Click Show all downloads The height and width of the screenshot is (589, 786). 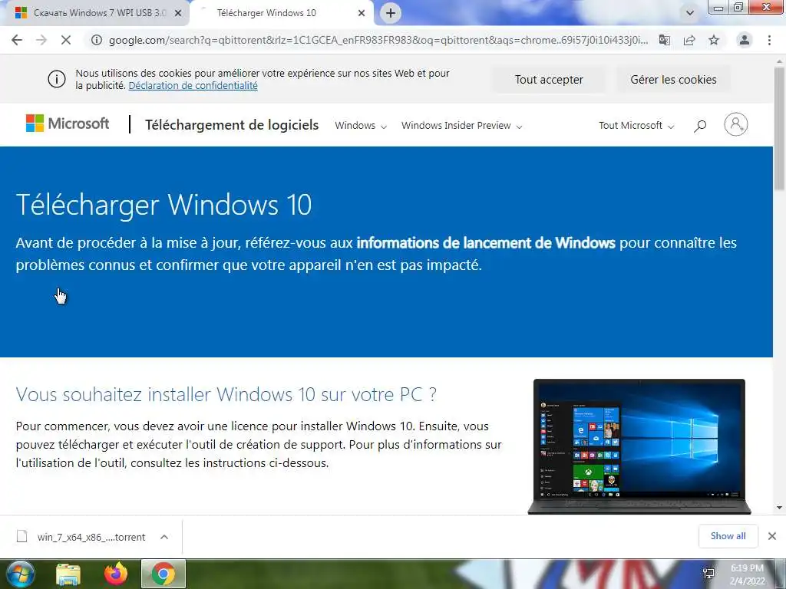(x=728, y=536)
